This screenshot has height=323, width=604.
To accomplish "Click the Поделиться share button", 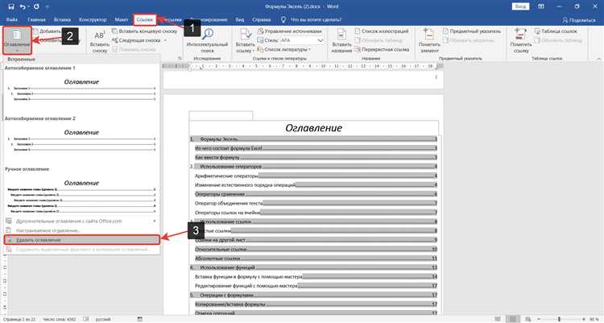I will tap(579, 19).
